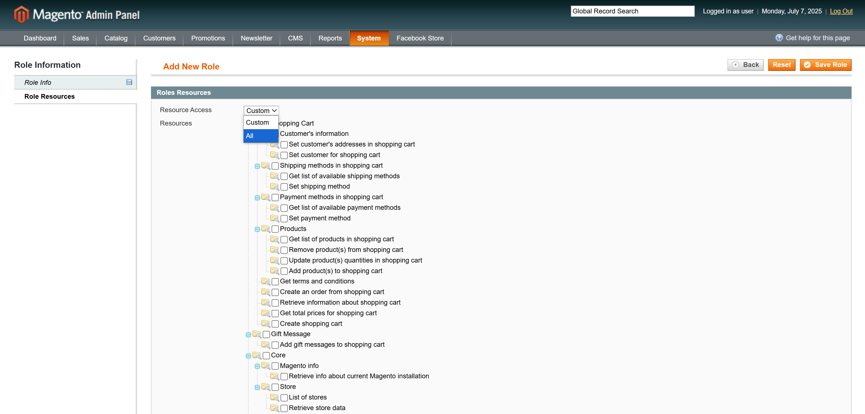Image resolution: width=865 pixels, height=414 pixels.
Task: Click folder icon next to Core
Action: [x=257, y=355]
